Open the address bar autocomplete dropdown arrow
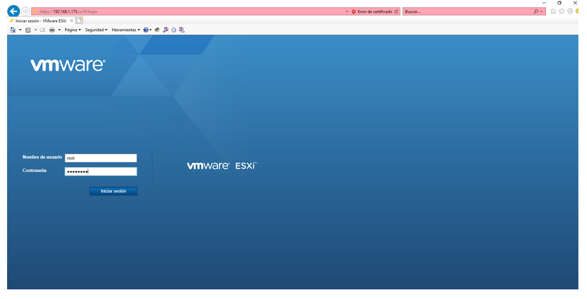This screenshot has width=587, height=299. (x=347, y=12)
